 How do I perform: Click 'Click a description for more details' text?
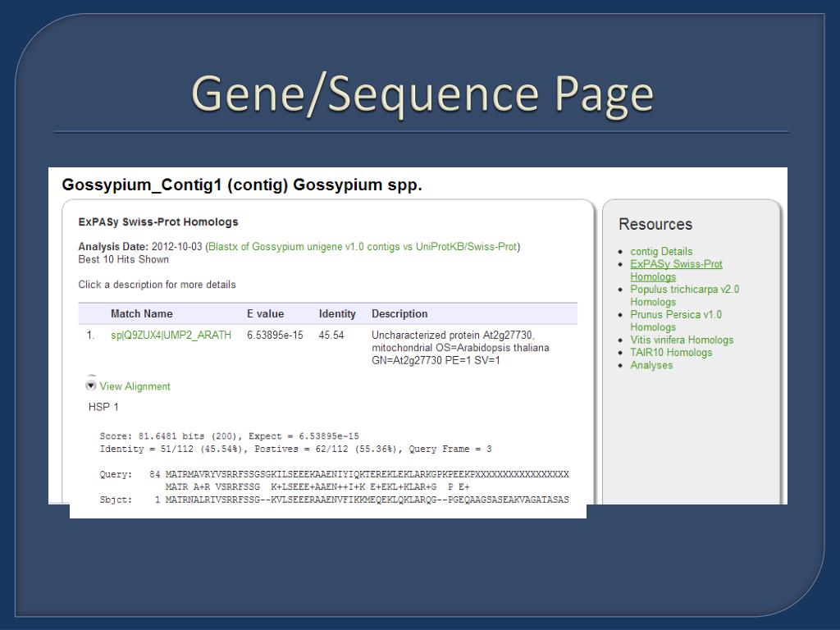coord(157,285)
